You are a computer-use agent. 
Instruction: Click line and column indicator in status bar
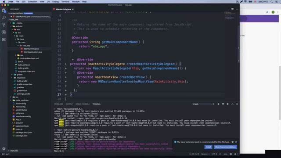point(194,154)
